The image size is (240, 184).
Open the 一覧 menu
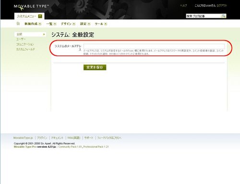pyautogui.click(x=49, y=24)
